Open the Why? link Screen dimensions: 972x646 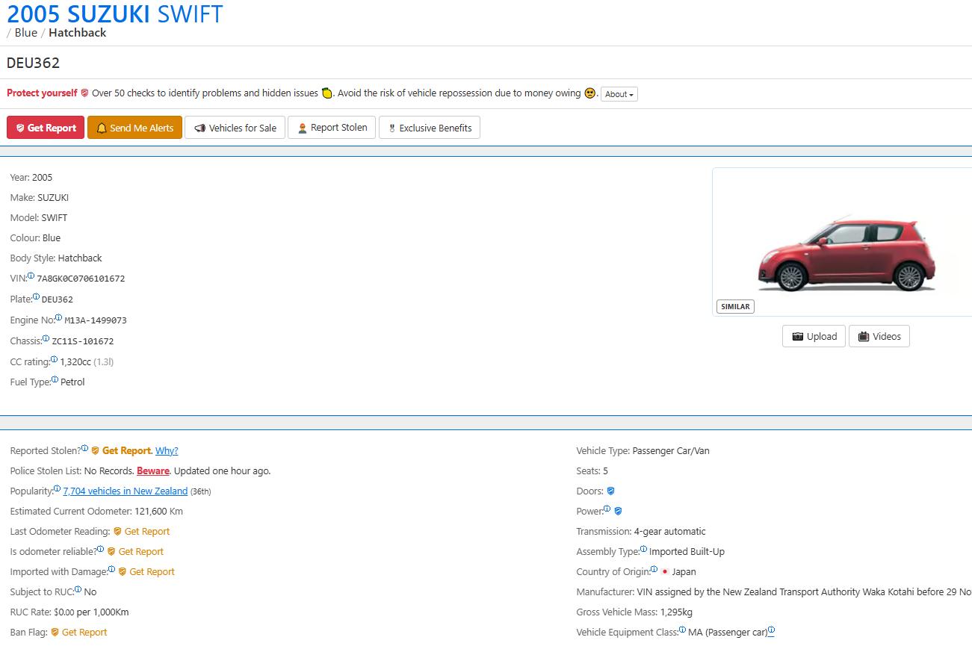167,451
